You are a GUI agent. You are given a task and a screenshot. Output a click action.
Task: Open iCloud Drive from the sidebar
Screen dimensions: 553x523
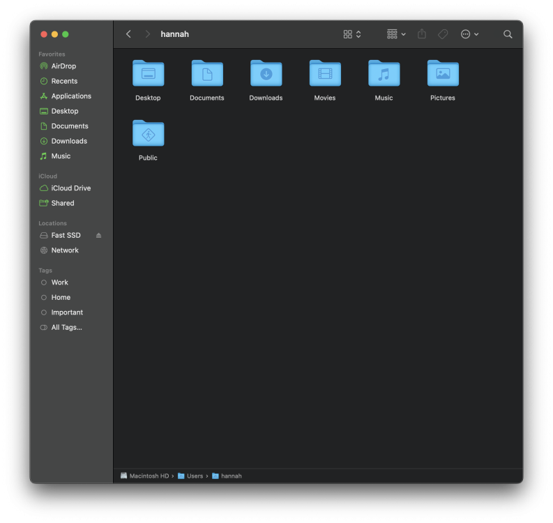[70, 188]
